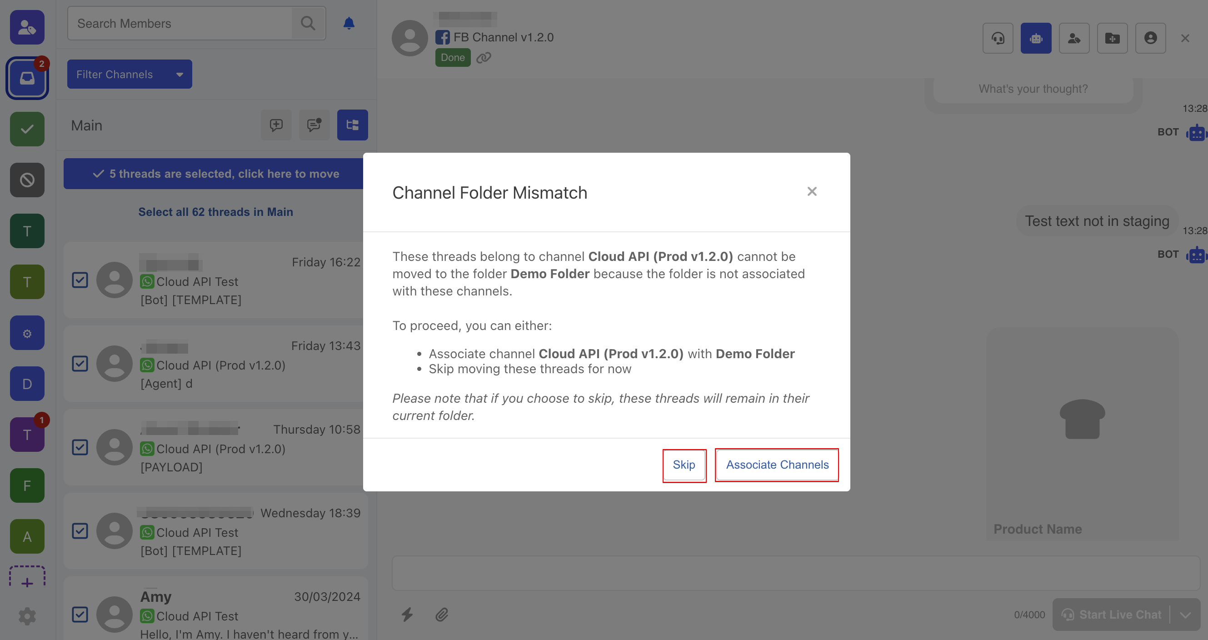Click the Associate Channels button
The height and width of the screenshot is (640, 1208).
click(777, 465)
